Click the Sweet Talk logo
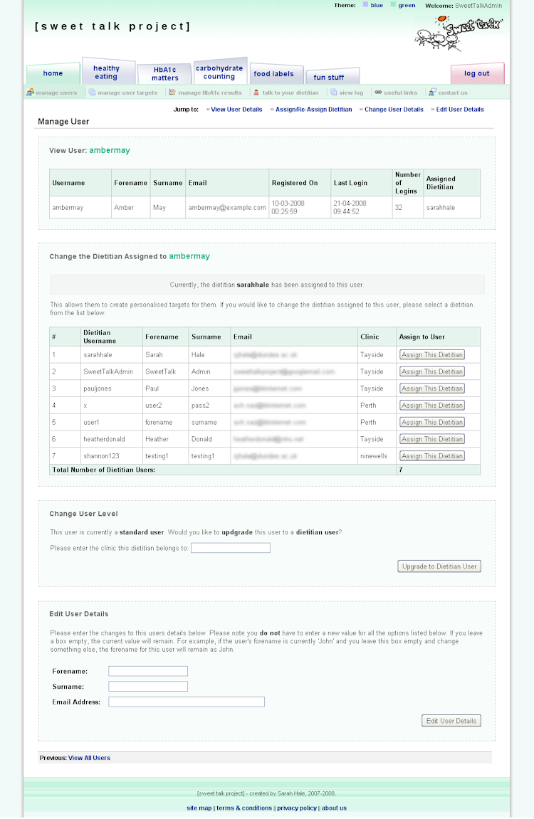This screenshot has height=819, width=534. point(459,34)
